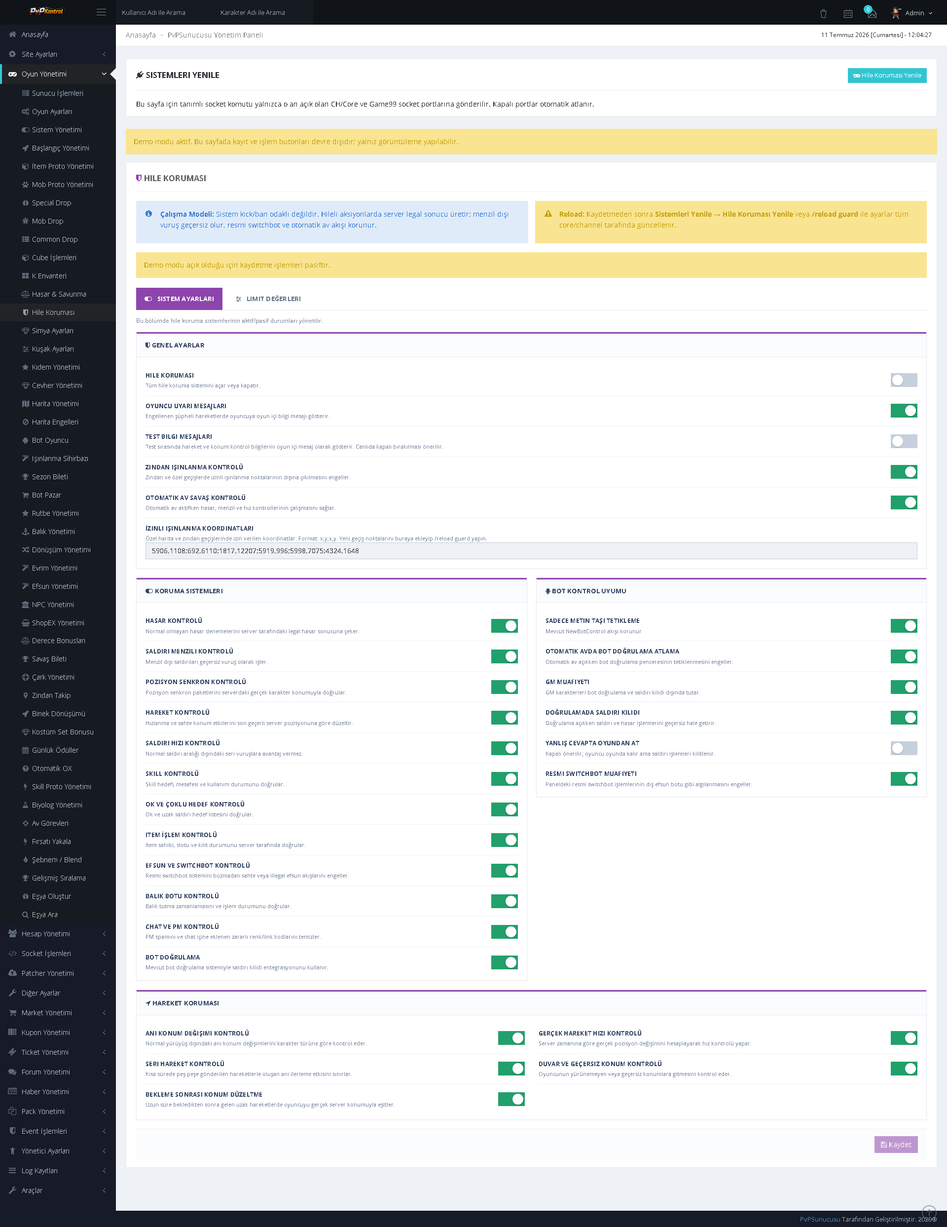This screenshot has height=1227, width=947.
Task: Click the Başlangıç Yönetimi rocket icon
Action: [x=25, y=149]
